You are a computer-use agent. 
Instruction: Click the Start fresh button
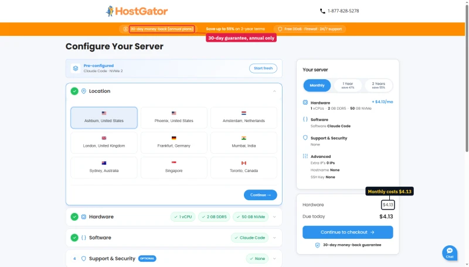263,68
